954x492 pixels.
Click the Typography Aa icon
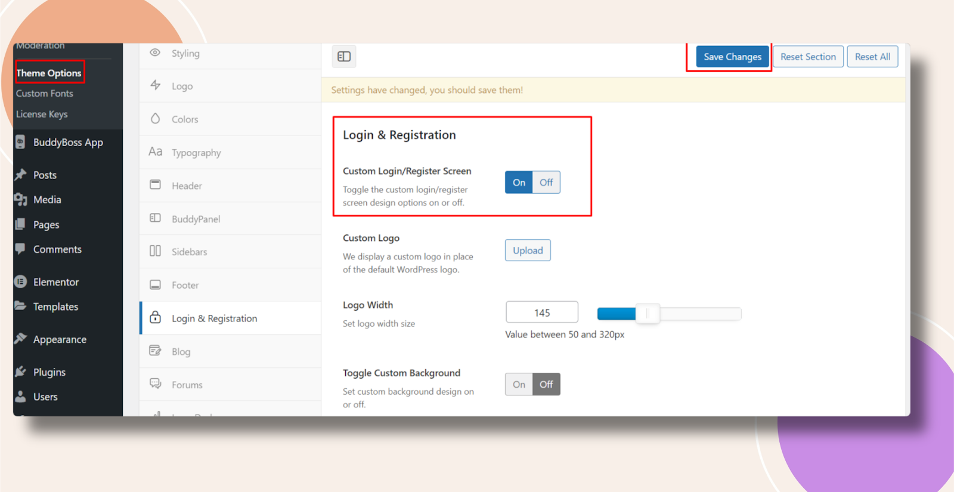point(156,151)
